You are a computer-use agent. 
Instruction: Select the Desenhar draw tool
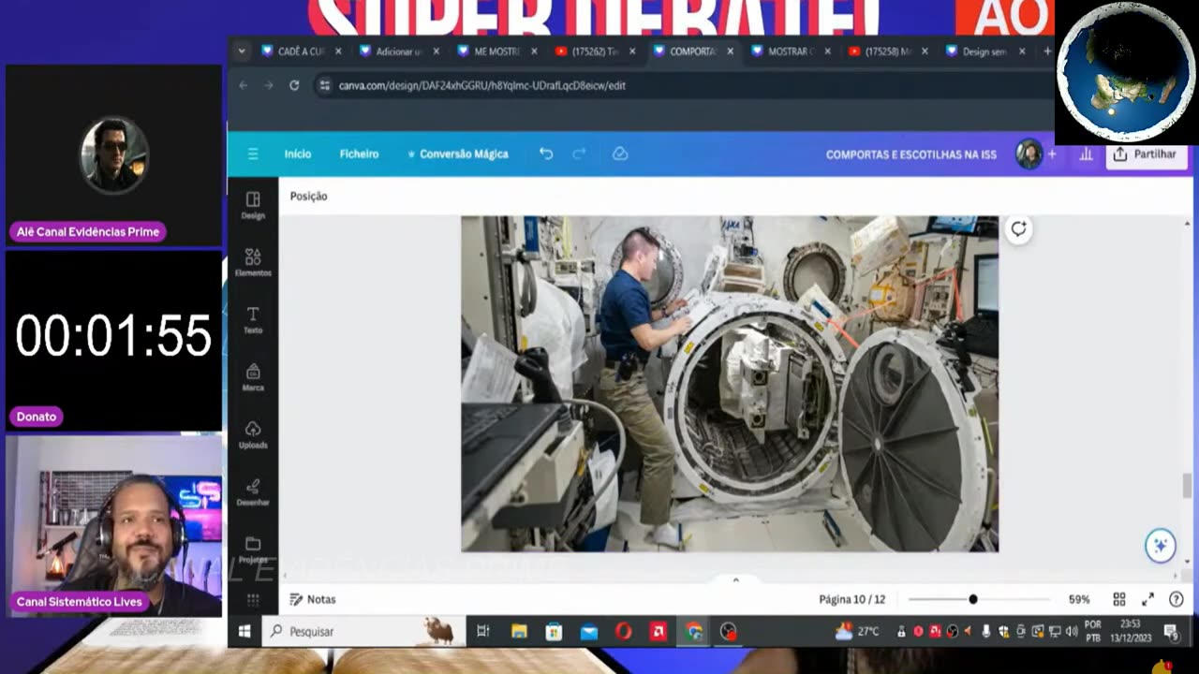tap(253, 491)
